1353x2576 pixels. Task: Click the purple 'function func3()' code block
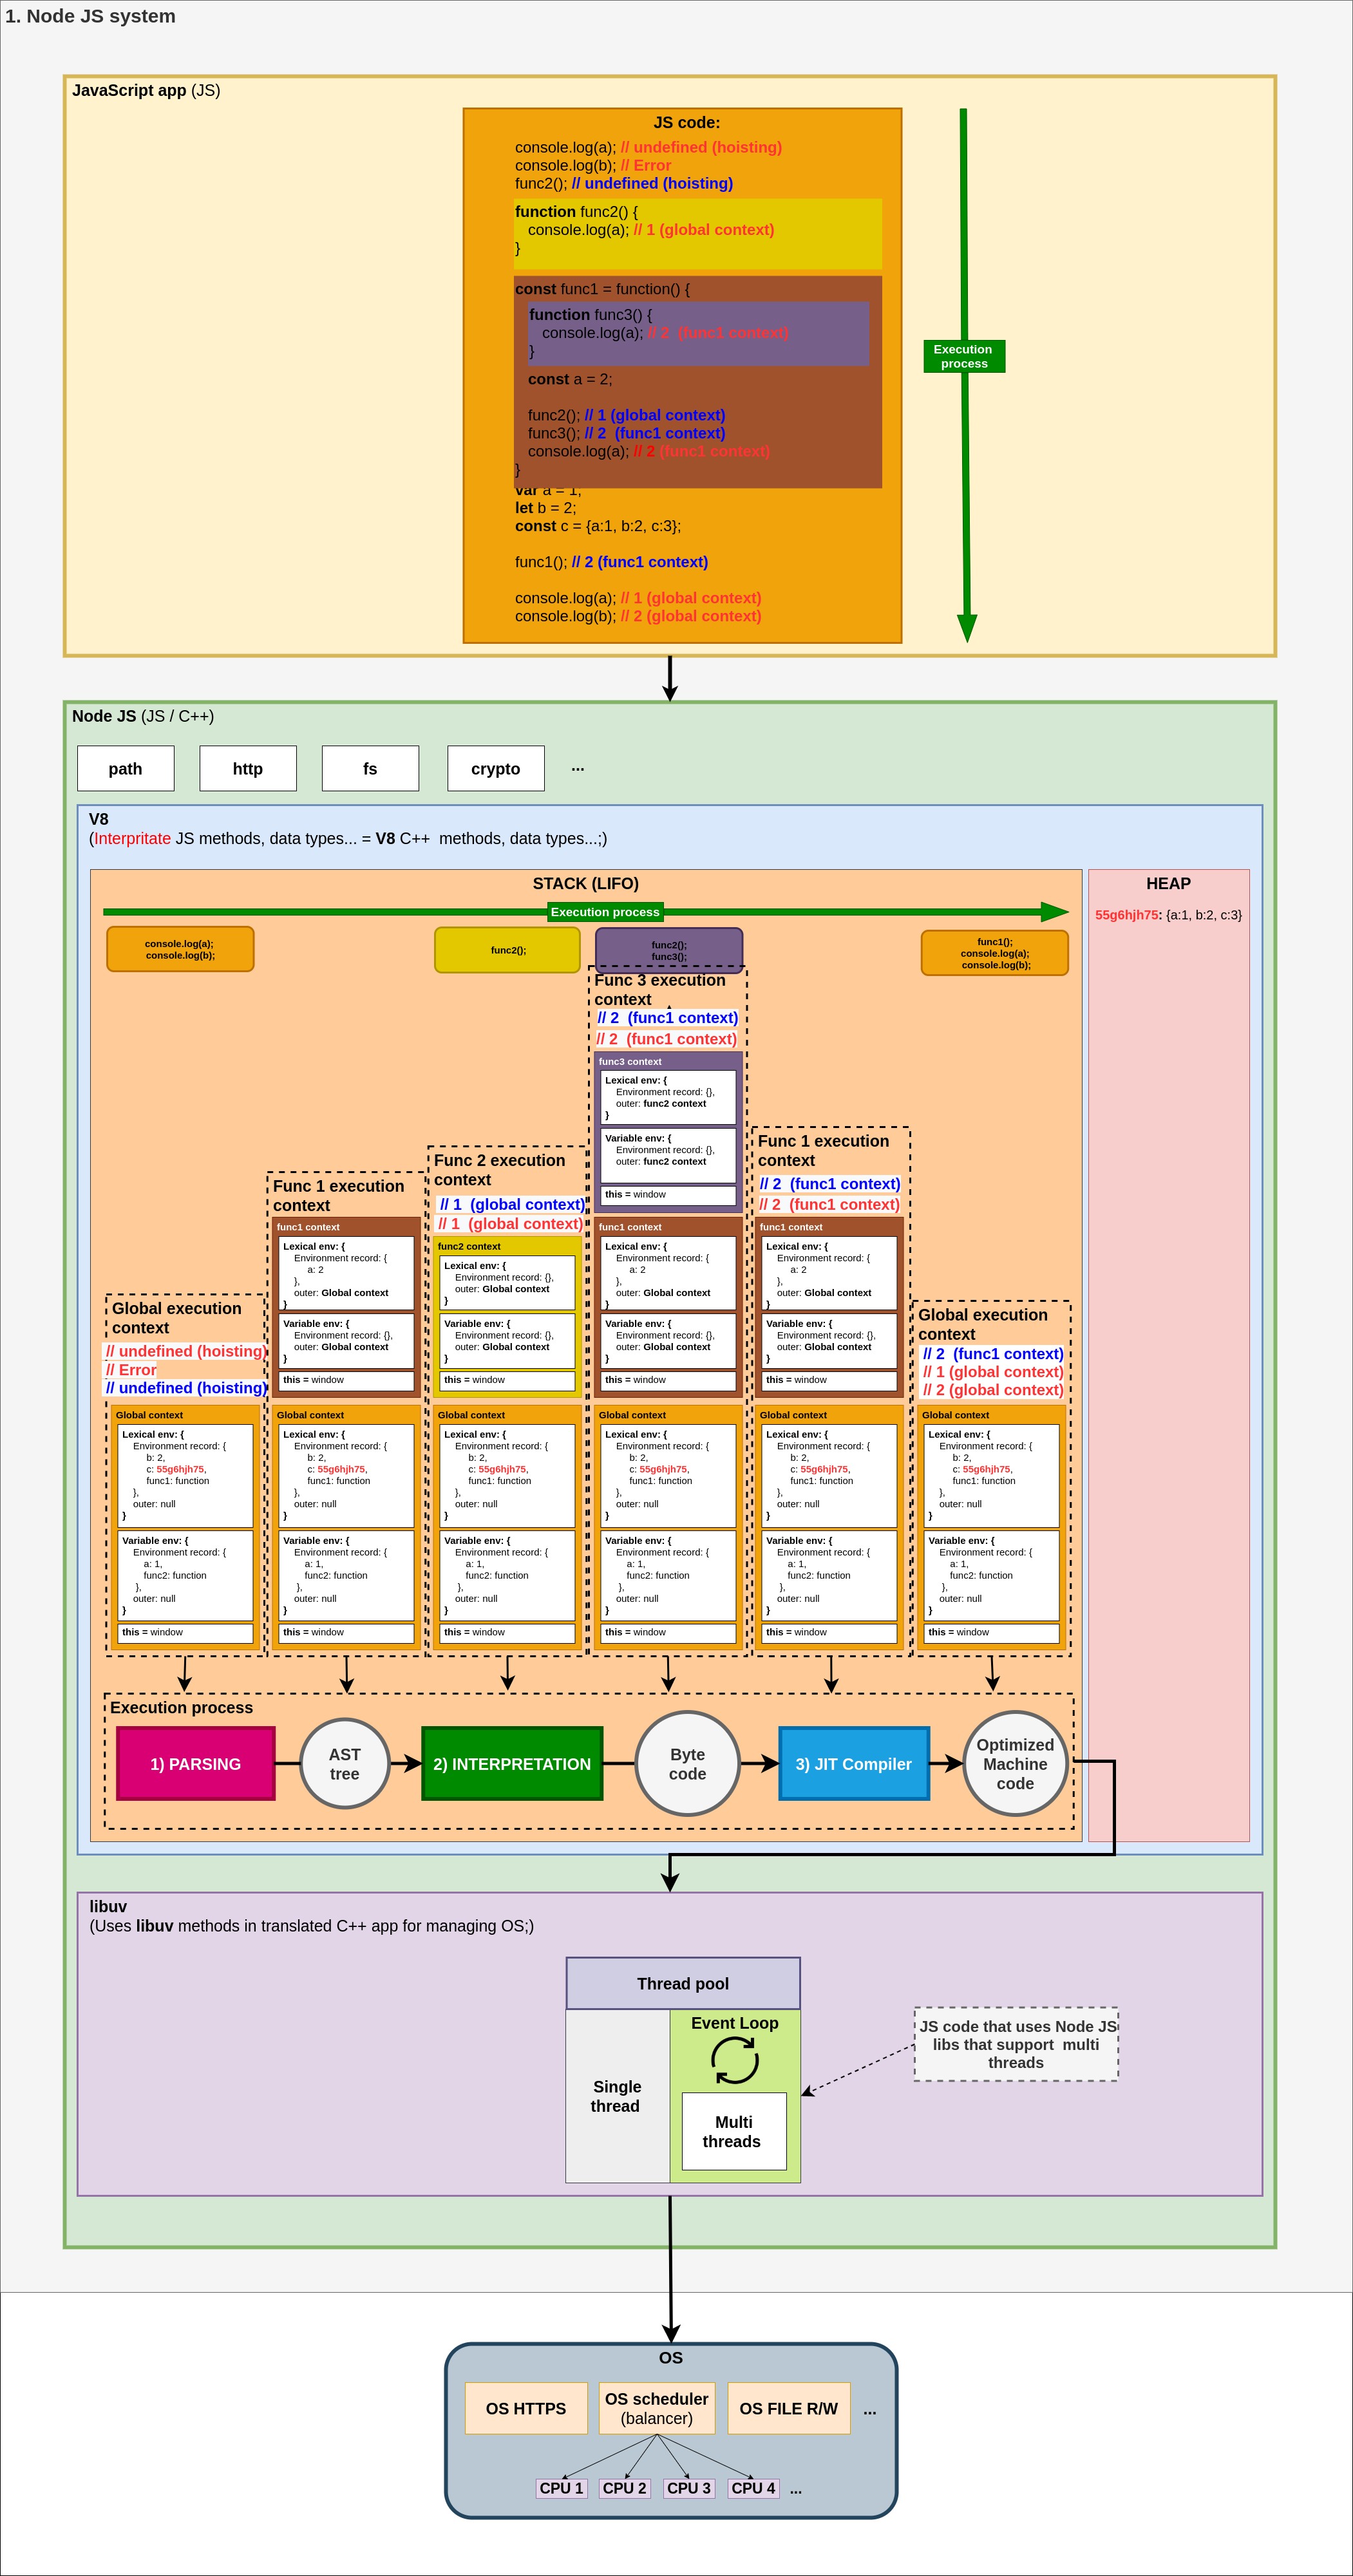click(x=698, y=333)
